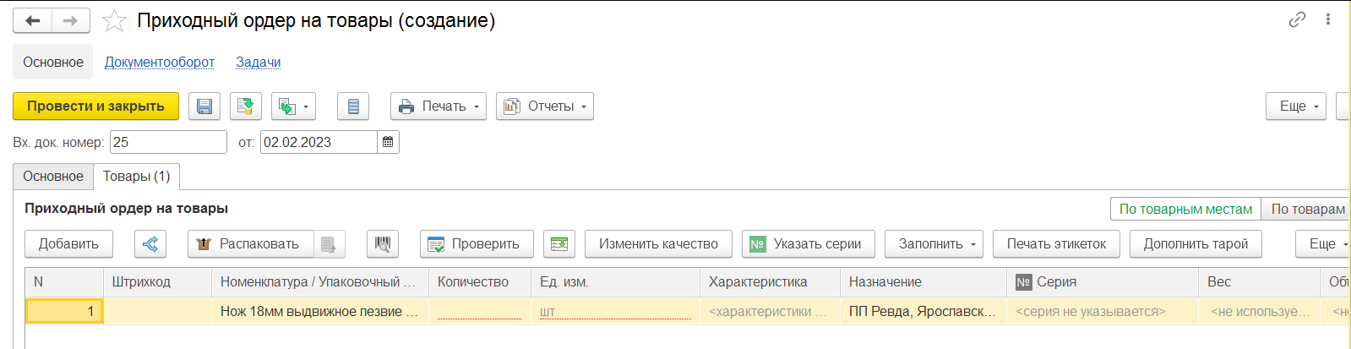The height and width of the screenshot is (349, 1351).
Task: Switch view to По товарам
Action: click(1307, 209)
